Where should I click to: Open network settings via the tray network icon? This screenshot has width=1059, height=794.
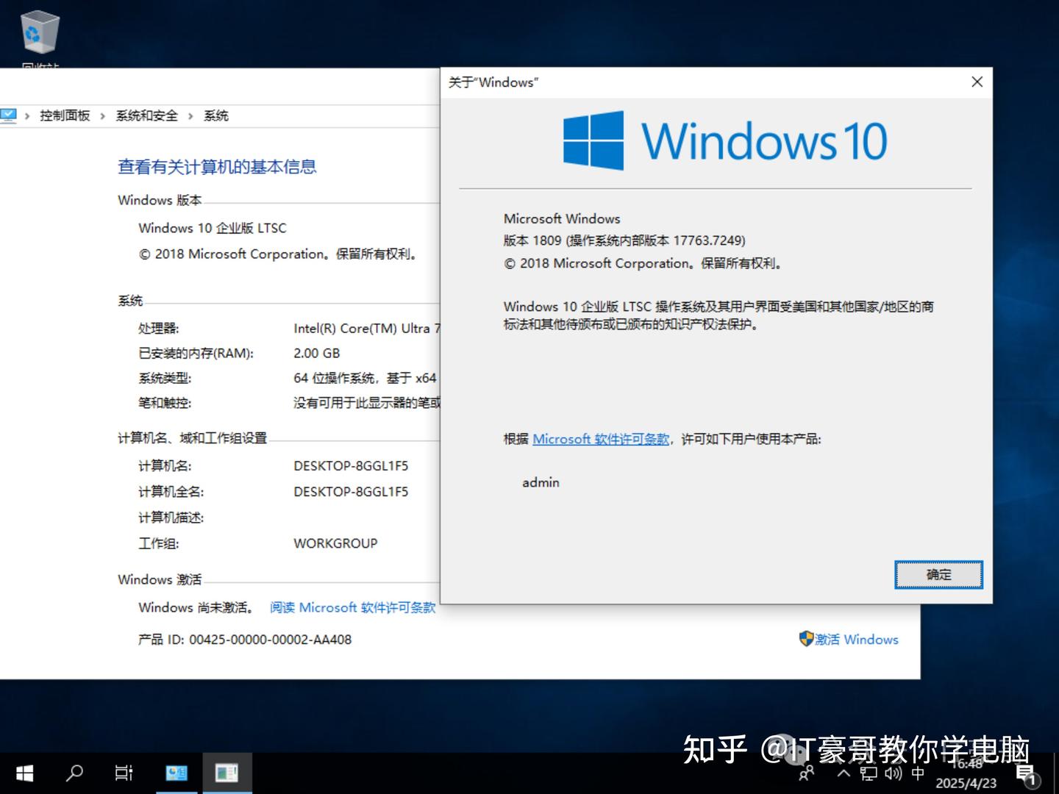pos(868,773)
